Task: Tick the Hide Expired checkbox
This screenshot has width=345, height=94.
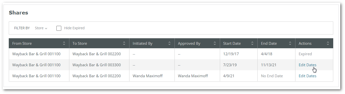Action: (59, 28)
